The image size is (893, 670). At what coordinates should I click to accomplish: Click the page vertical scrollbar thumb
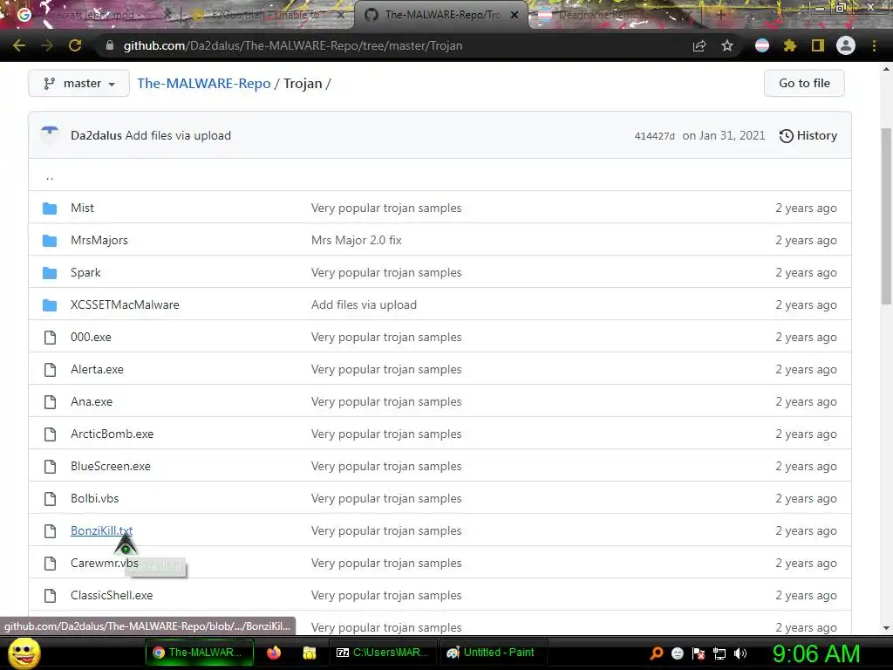coord(886,216)
